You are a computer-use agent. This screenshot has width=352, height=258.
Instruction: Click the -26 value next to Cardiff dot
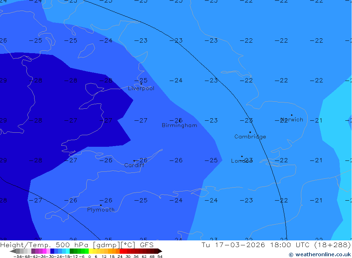[x=141, y=160]
